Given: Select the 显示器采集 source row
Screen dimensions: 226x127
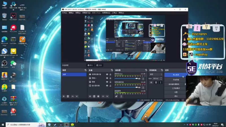Looking at the screenshot, I should pos(100,86).
